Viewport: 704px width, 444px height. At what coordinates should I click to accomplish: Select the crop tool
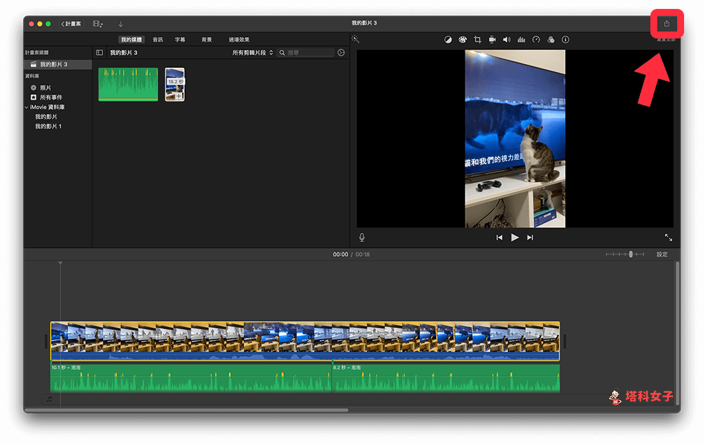click(477, 39)
